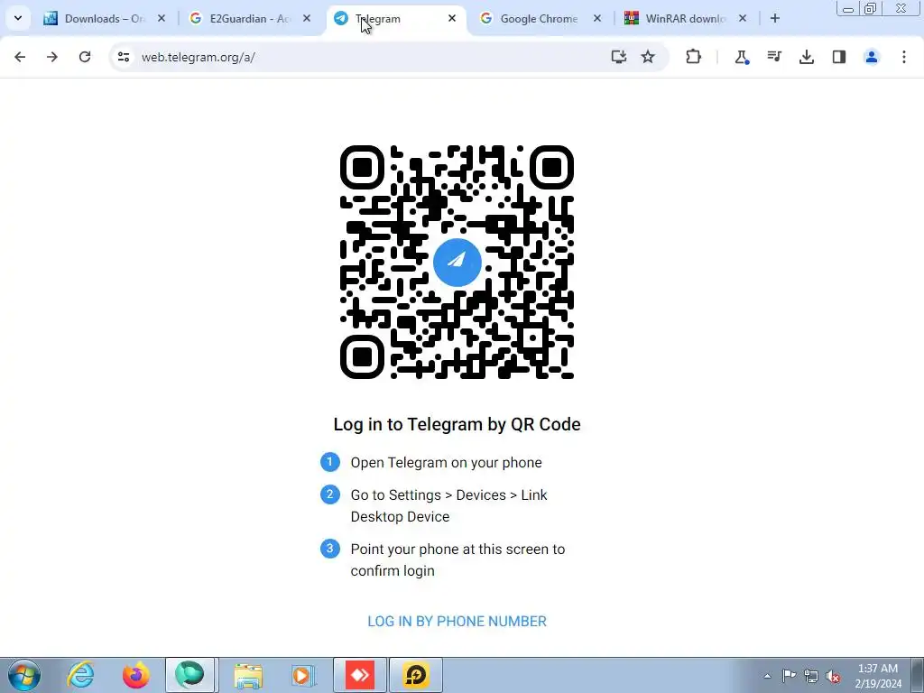Switch to the Downloads tab
Viewport: 924px width, 693px height.
coord(105,19)
